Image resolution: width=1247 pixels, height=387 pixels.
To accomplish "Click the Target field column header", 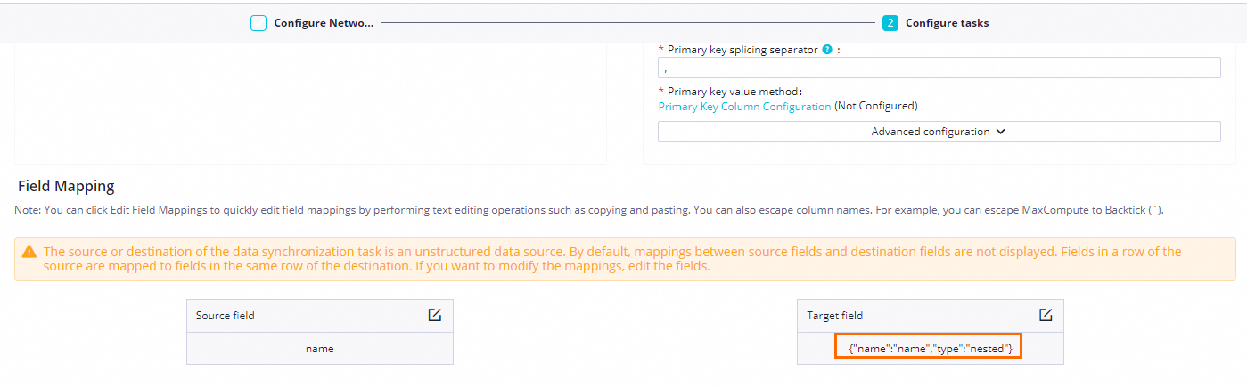I will [834, 315].
